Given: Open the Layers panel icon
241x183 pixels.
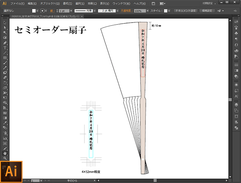Looking at the screenshot, I should point(236,105).
